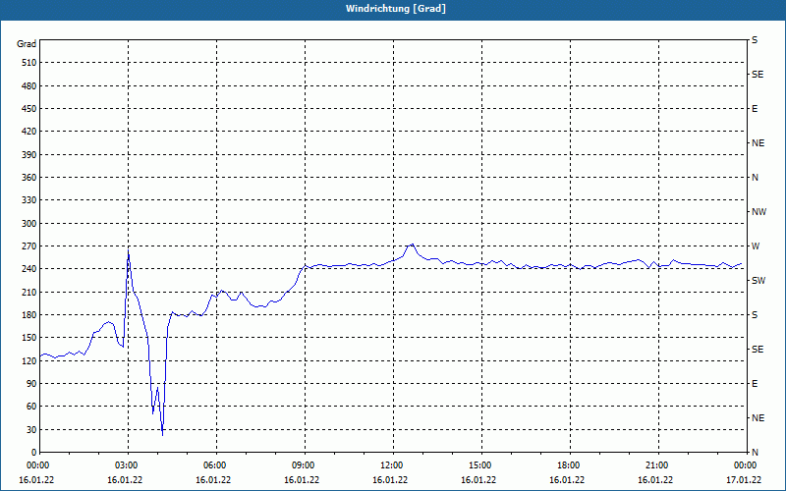Click the NW compass label on the right axis
This screenshot has width=786, height=491.
pos(758,212)
